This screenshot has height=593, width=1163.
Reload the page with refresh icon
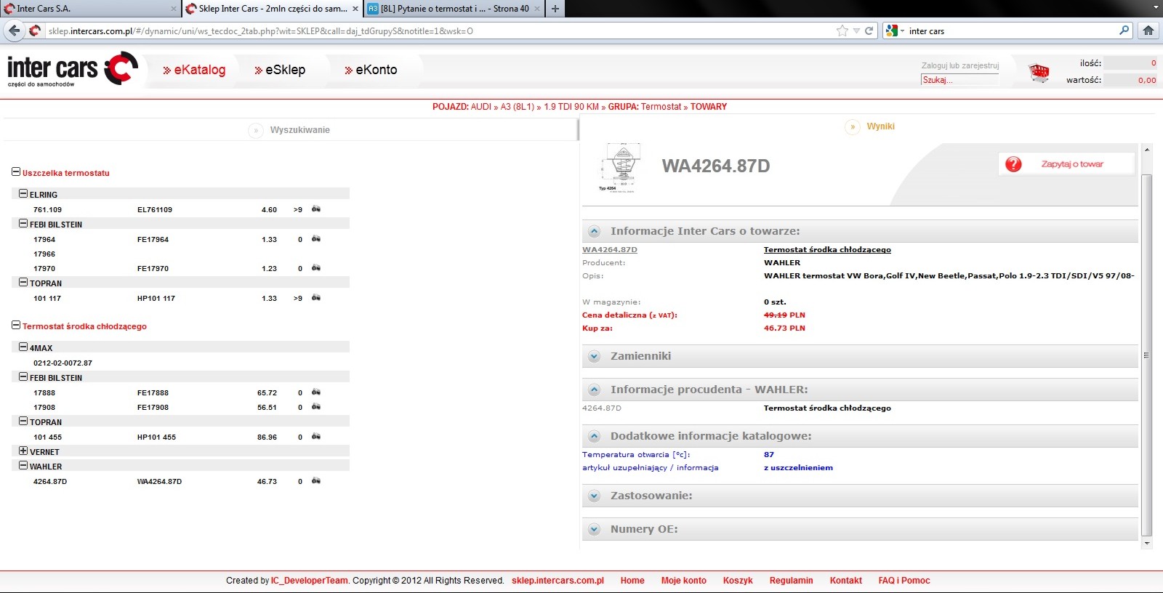coord(869,31)
